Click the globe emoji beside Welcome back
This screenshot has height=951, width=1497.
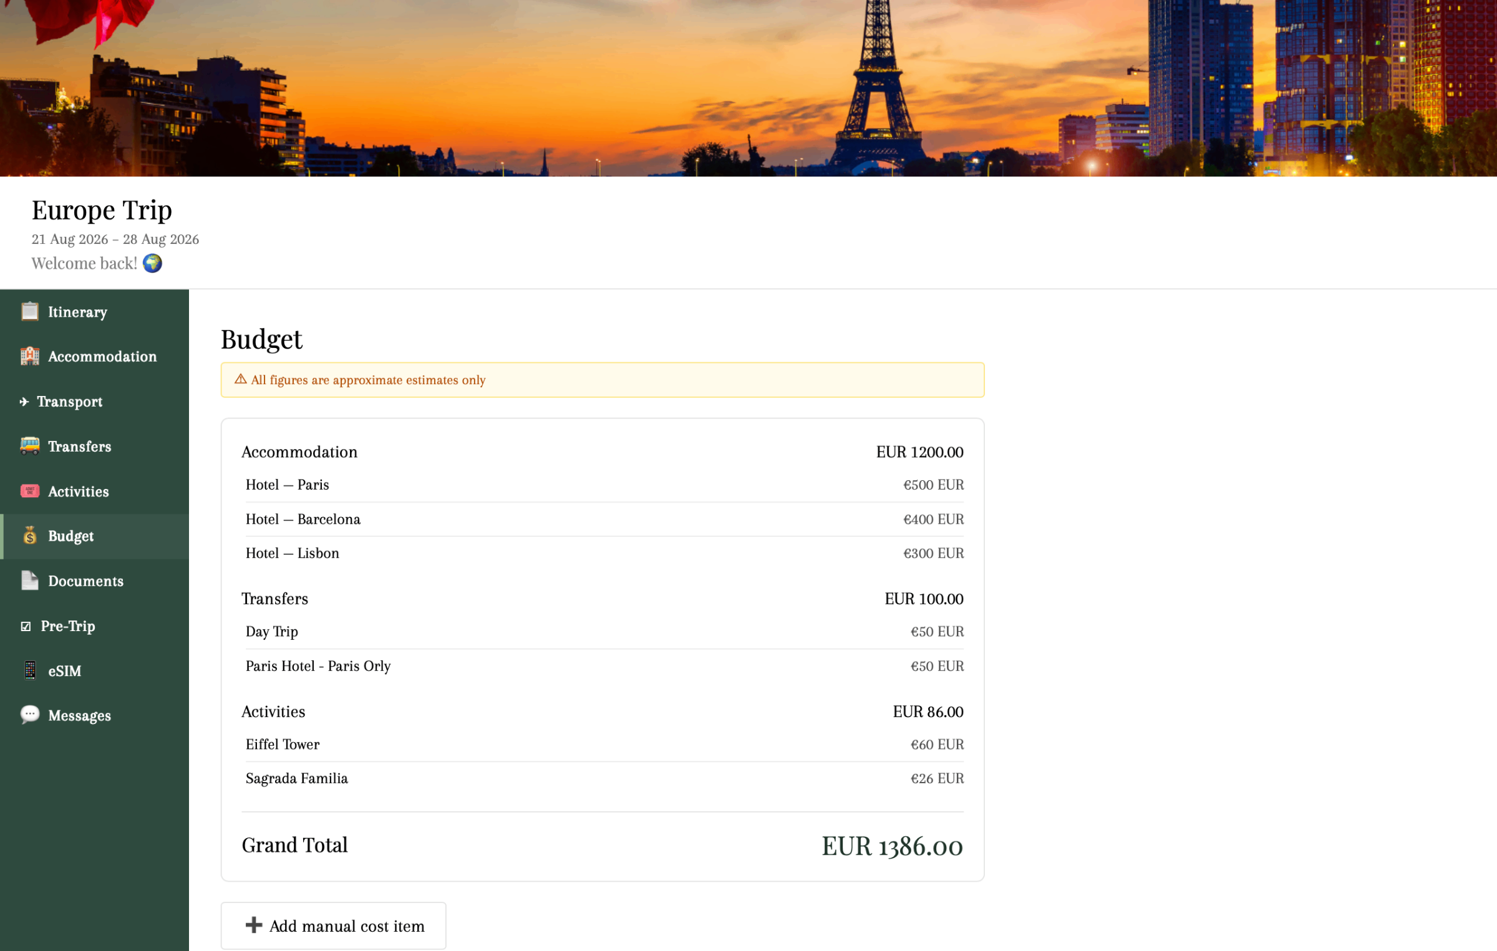pyautogui.click(x=153, y=263)
